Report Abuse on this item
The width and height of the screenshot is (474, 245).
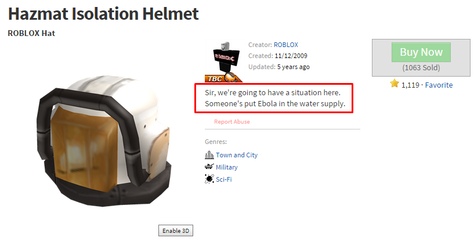232,121
